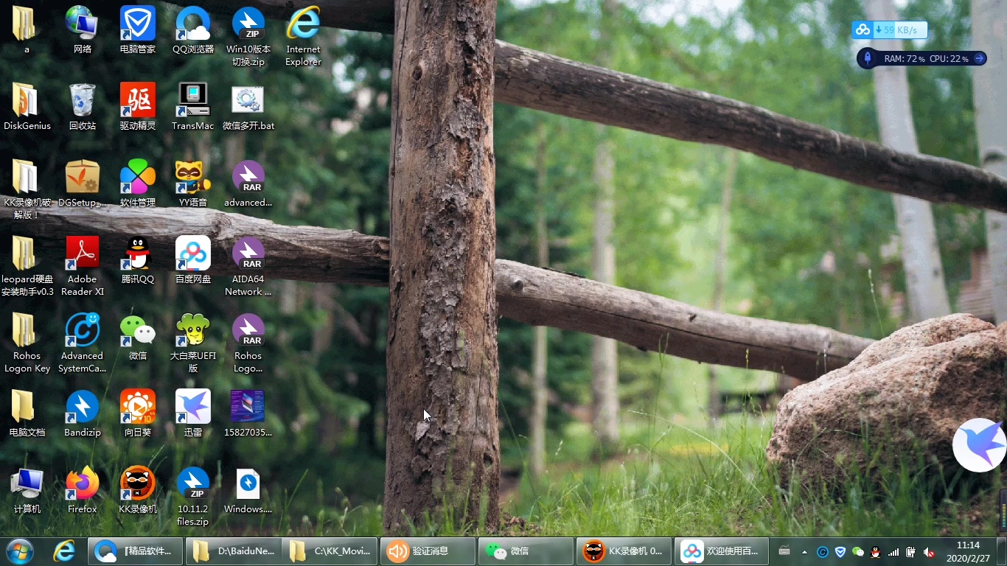This screenshot has height=566, width=1007.
Task: Open KK录像机破解版 folder
Action: (x=27, y=189)
